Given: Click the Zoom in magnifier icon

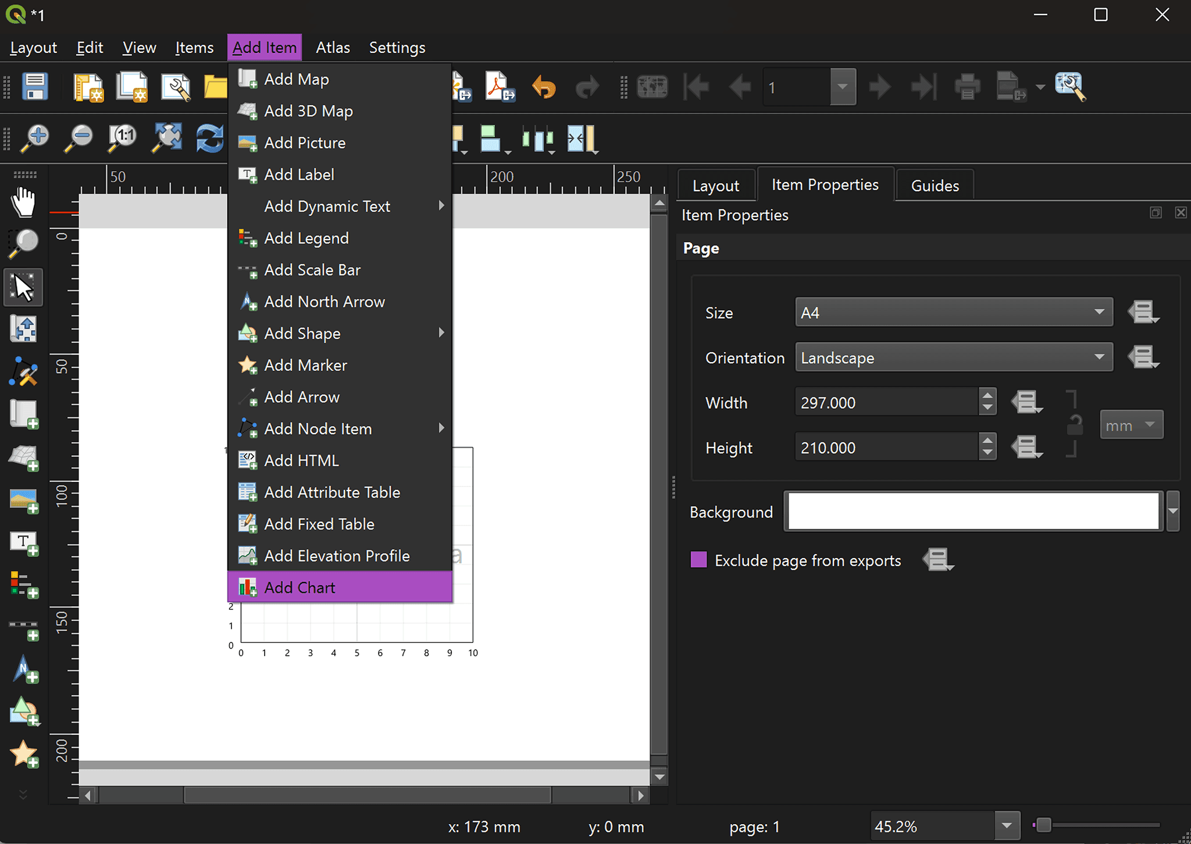Looking at the screenshot, I should (x=35, y=138).
